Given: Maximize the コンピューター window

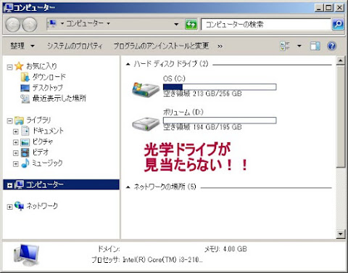Looking at the screenshot, I should (328, 8).
